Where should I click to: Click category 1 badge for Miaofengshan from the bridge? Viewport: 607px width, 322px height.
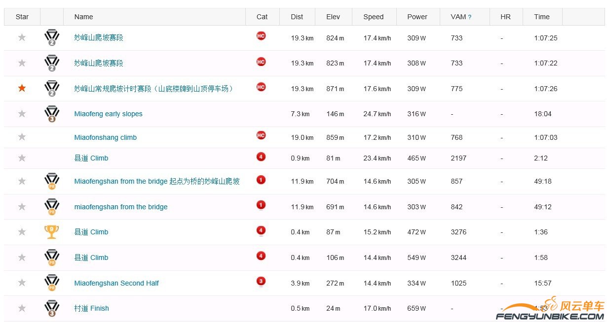click(261, 180)
